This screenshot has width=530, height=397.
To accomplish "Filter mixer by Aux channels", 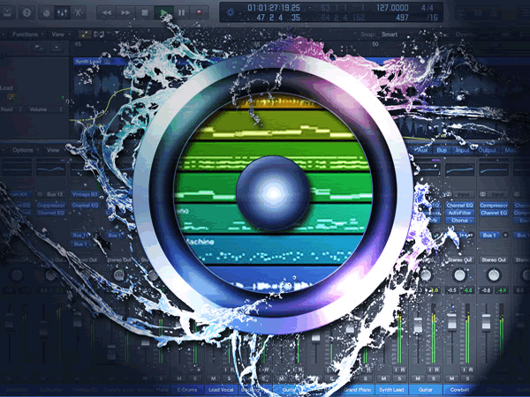I will point(420,150).
